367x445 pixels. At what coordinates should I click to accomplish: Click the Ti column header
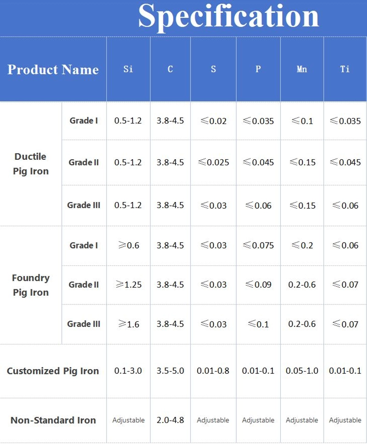345,69
